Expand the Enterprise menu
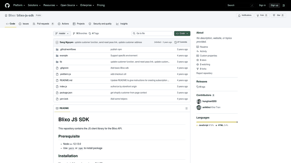This screenshot has height=163, width=291. [x=87, y=5]
